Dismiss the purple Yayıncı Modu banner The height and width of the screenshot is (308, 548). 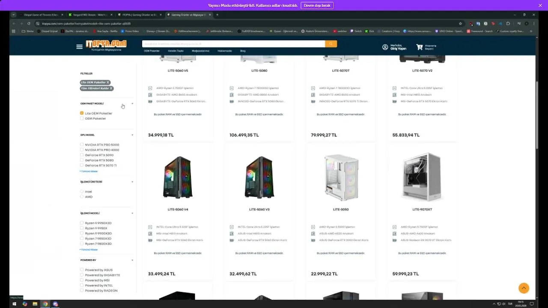(540, 5)
